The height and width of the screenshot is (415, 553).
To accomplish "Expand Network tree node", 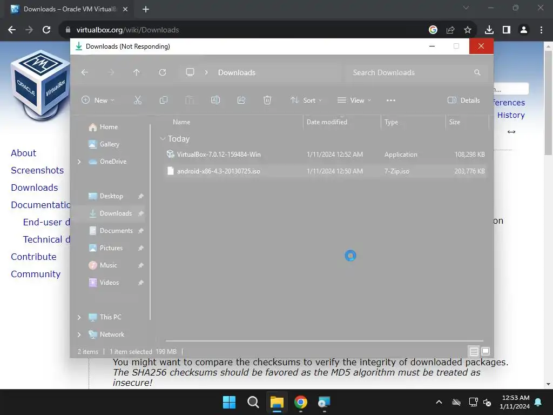I will point(79,334).
